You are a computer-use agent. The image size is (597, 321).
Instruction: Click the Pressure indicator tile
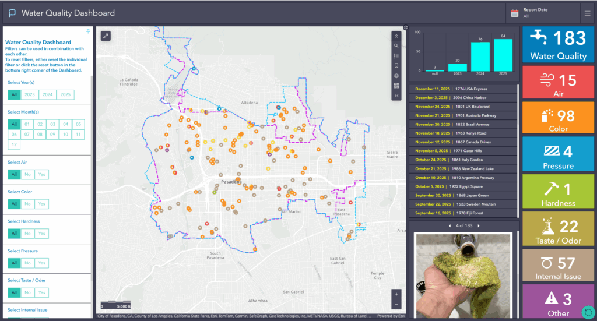tap(558, 154)
